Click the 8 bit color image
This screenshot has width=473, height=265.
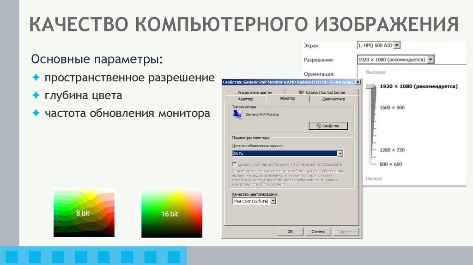[x=84, y=213]
